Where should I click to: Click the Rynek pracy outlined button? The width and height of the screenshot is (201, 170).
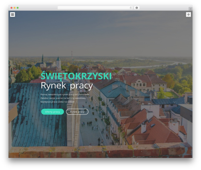point(77,112)
